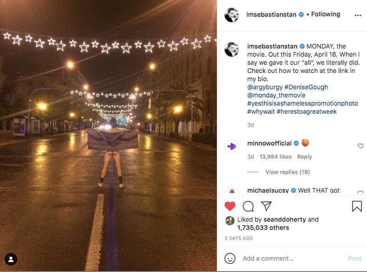Viewport: 367px width, 272px height.
Task: Like the minnowofficial comment heart
Action: 361,146
